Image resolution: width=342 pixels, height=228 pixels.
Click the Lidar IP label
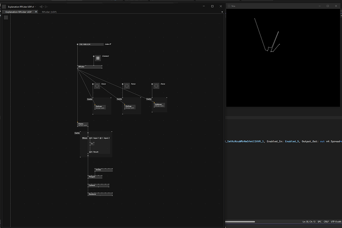pos(108,44)
